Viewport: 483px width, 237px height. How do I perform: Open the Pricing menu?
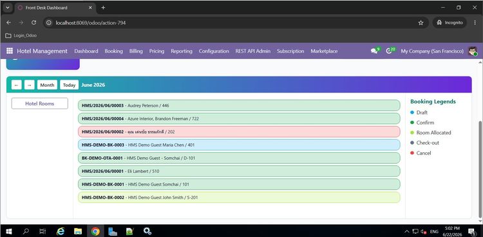click(x=156, y=51)
